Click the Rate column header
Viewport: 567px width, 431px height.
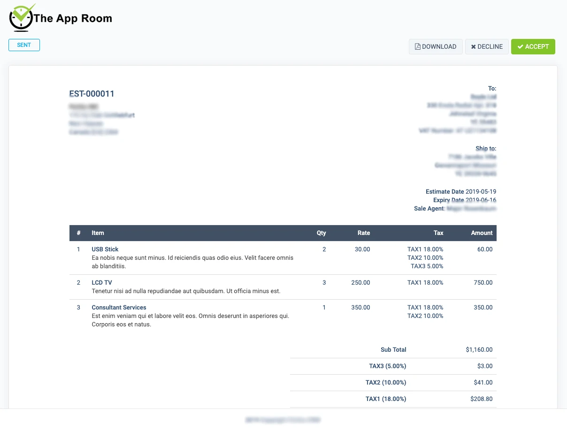(364, 233)
